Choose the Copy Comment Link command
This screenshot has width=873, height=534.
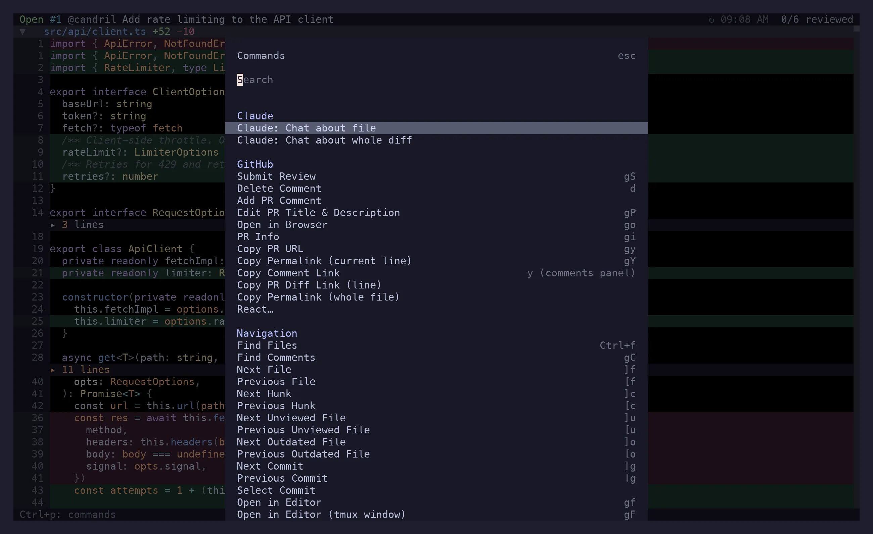pos(436,273)
